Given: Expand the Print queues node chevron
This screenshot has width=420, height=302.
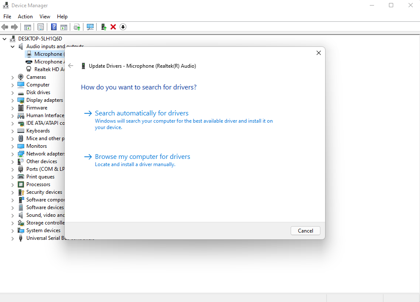Looking at the screenshot, I should (x=13, y=177).
